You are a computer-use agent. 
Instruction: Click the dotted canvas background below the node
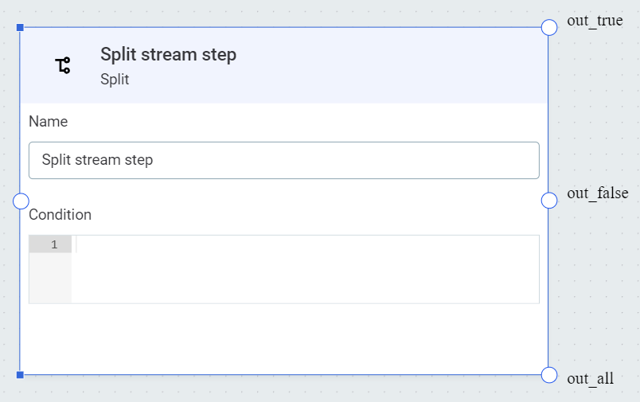point(283,390)
